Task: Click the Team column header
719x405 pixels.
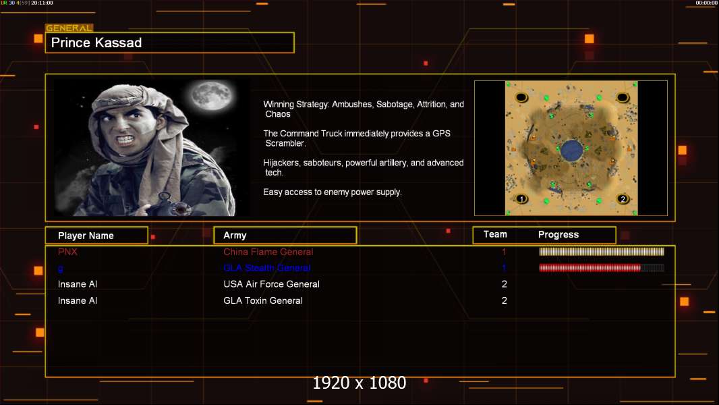Action: coord(495,234)
